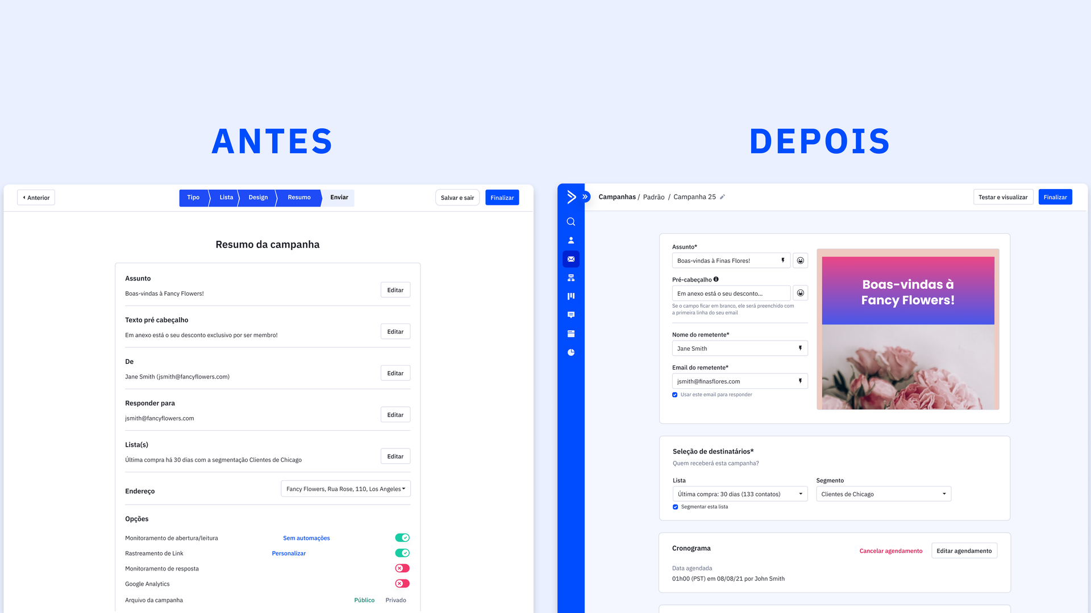This screenshot has width=1091, height=613.
Task: Click emoji picker beside Assunto field
Action: (800, 261)
